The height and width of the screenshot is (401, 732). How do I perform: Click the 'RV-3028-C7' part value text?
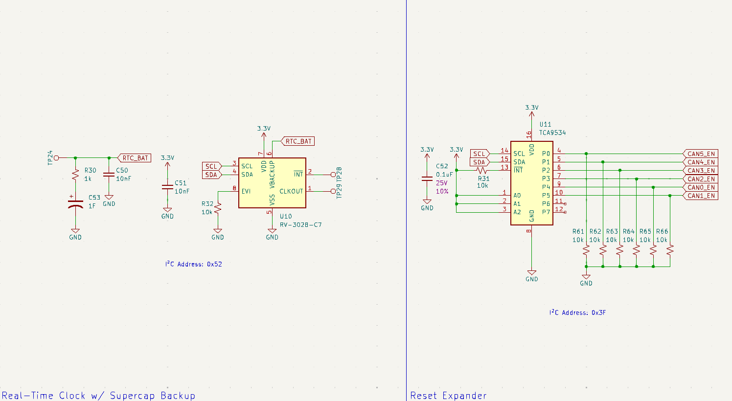[301, 225]
